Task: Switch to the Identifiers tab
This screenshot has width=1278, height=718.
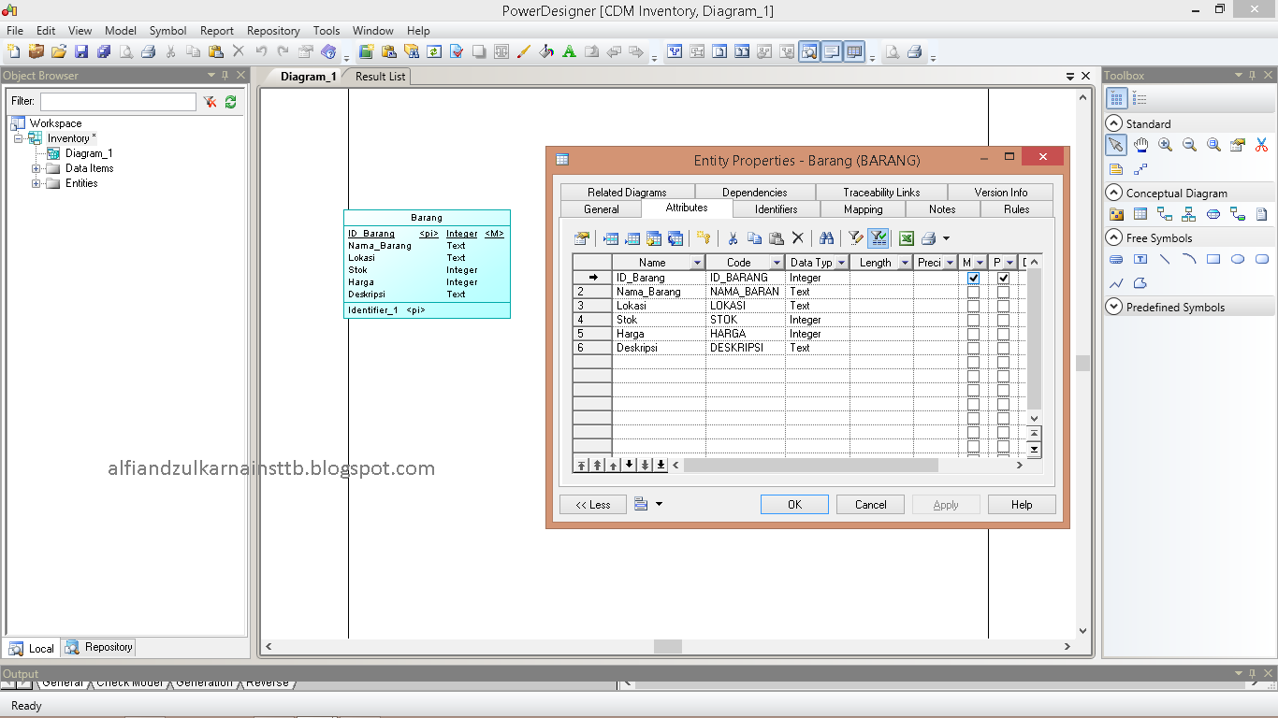Action: (776, 208)
